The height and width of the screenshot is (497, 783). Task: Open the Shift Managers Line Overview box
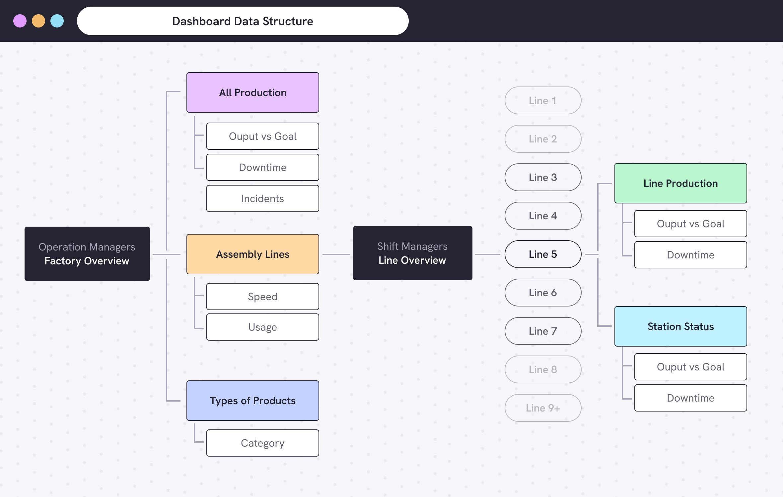(412, 253)
